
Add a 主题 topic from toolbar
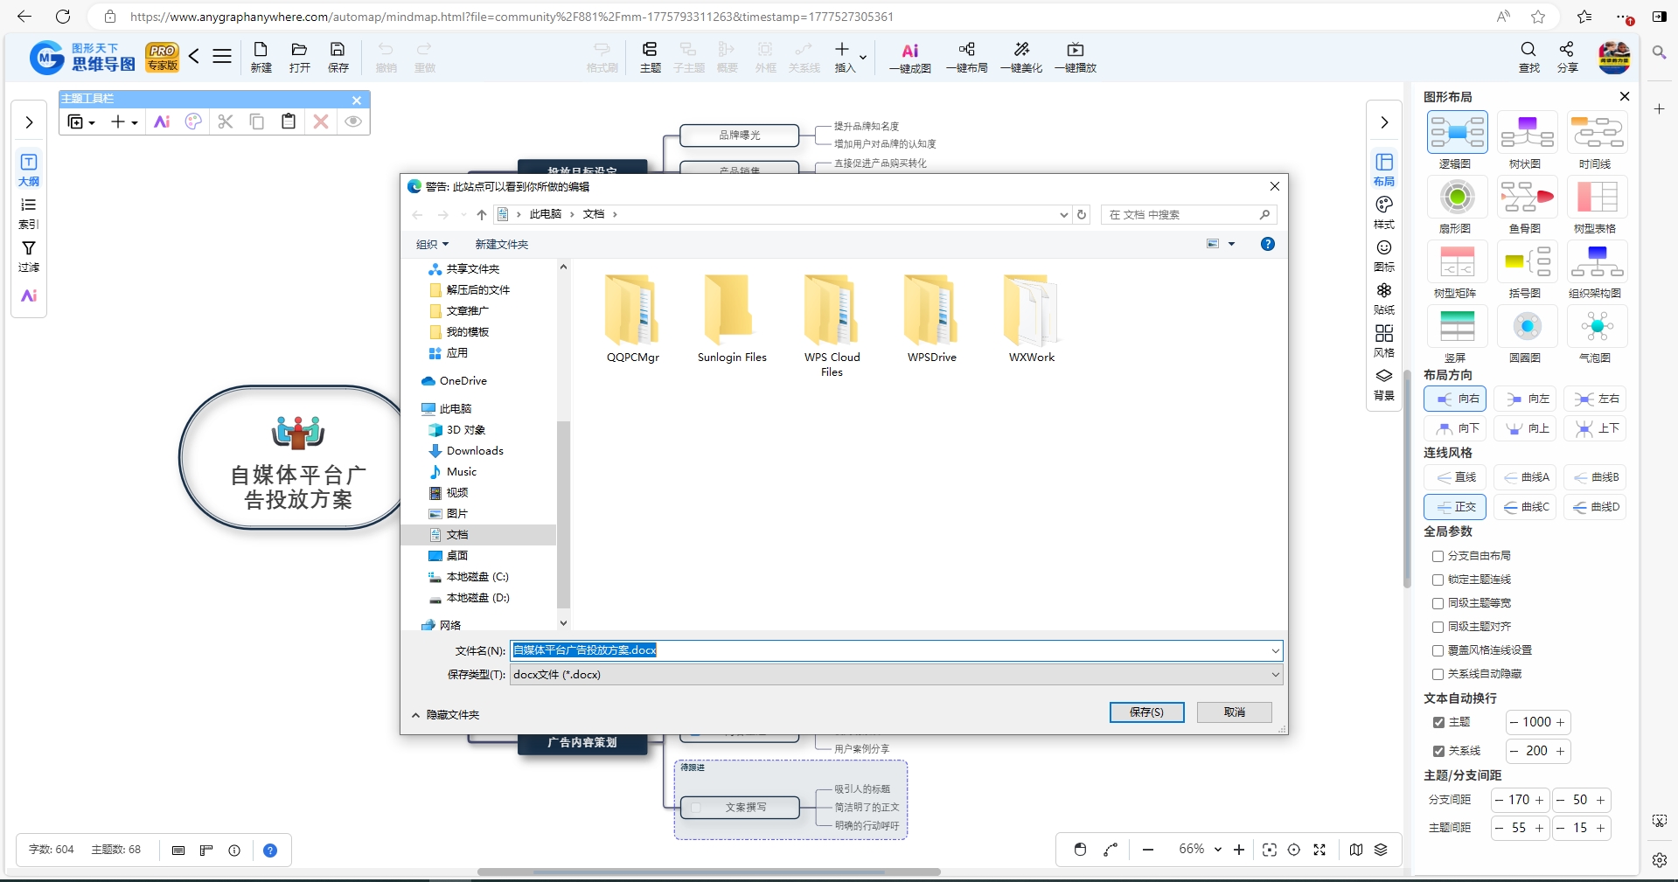tap(650, 57)
